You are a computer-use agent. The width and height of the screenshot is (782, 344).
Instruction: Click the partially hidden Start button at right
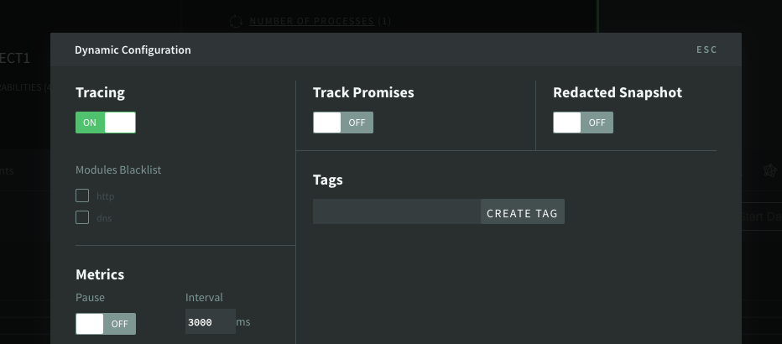[762, 217]
